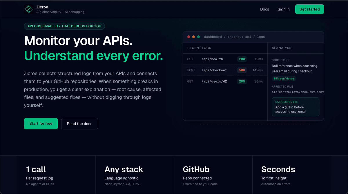Click the 38ms latency value
This screenshot has width=348, height=194.
coord(258,81)
